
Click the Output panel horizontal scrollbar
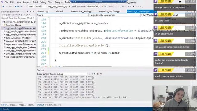(x=46, y=102)
